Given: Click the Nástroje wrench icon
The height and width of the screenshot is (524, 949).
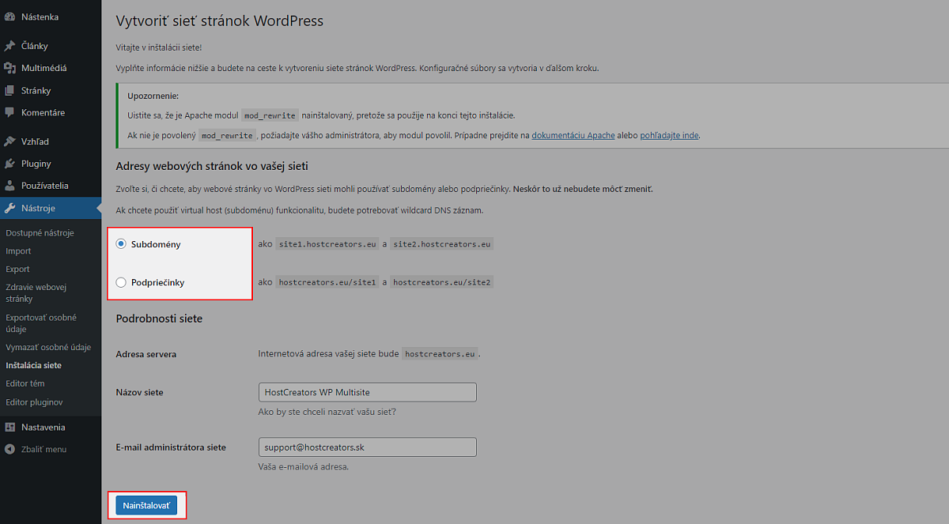Looking at the screenshot, I should click(x=9, y=209).
